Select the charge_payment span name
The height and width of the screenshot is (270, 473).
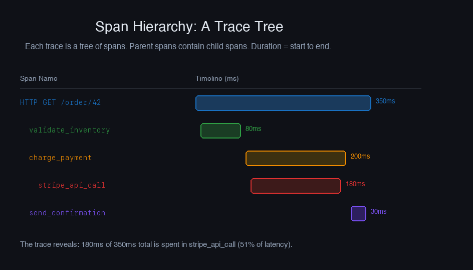click(x=60, y=158)
